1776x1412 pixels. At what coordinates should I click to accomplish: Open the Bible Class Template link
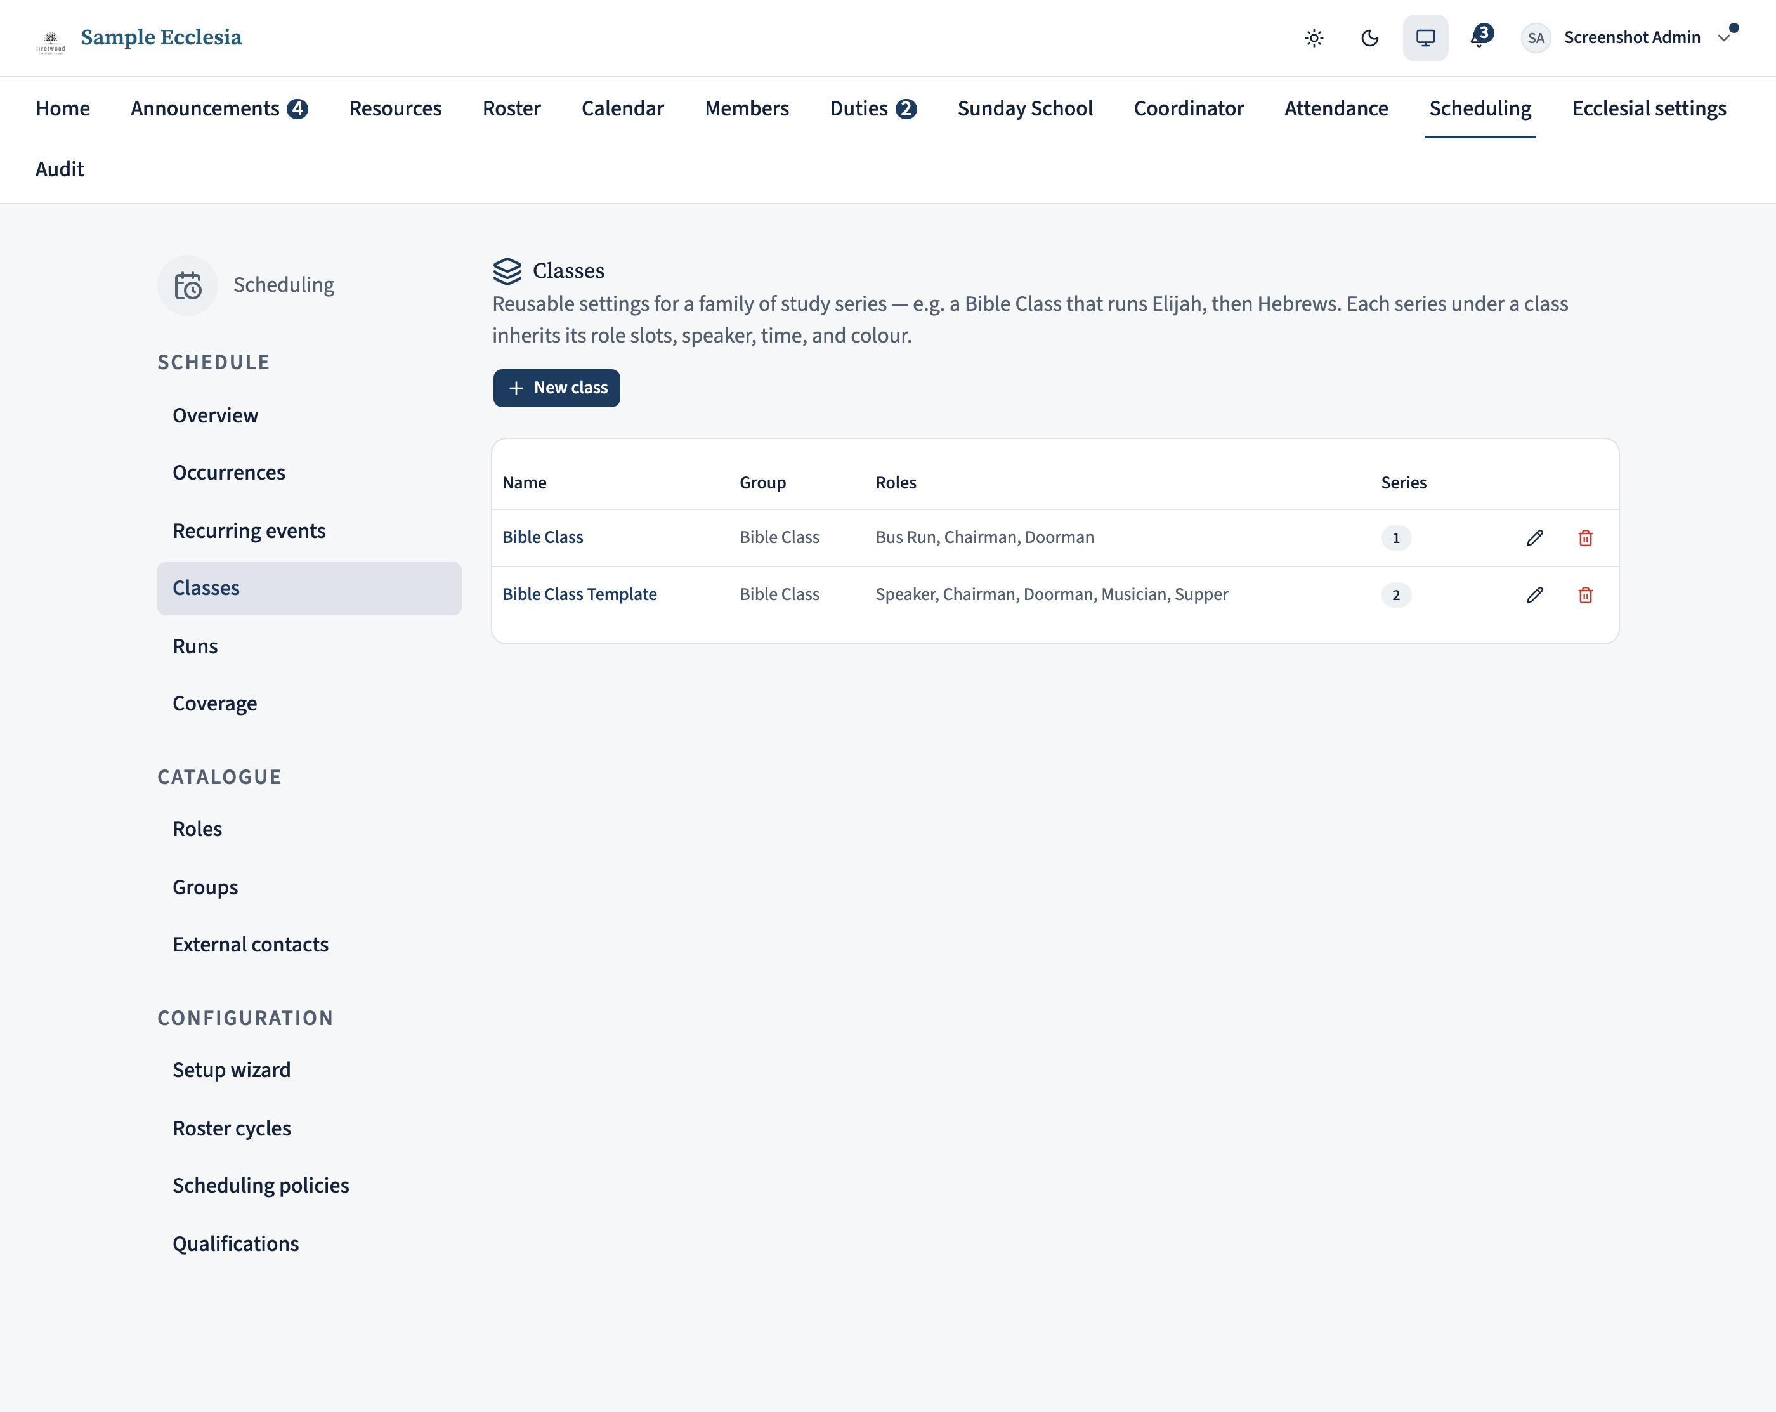[x=580, y=594]
